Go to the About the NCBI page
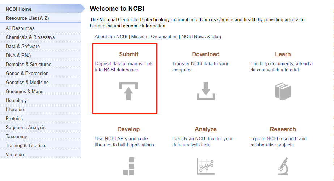This screenshot has height=181, width=334. point(111,36)
